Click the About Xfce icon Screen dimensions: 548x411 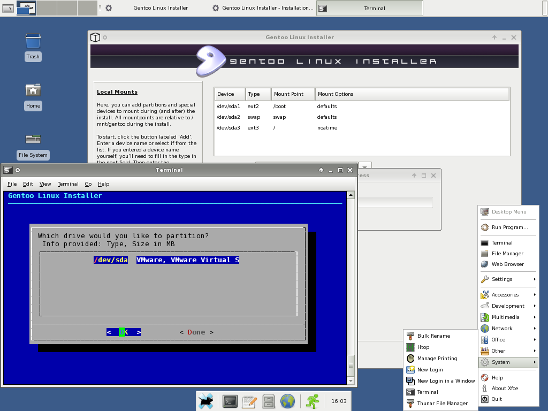485,389
